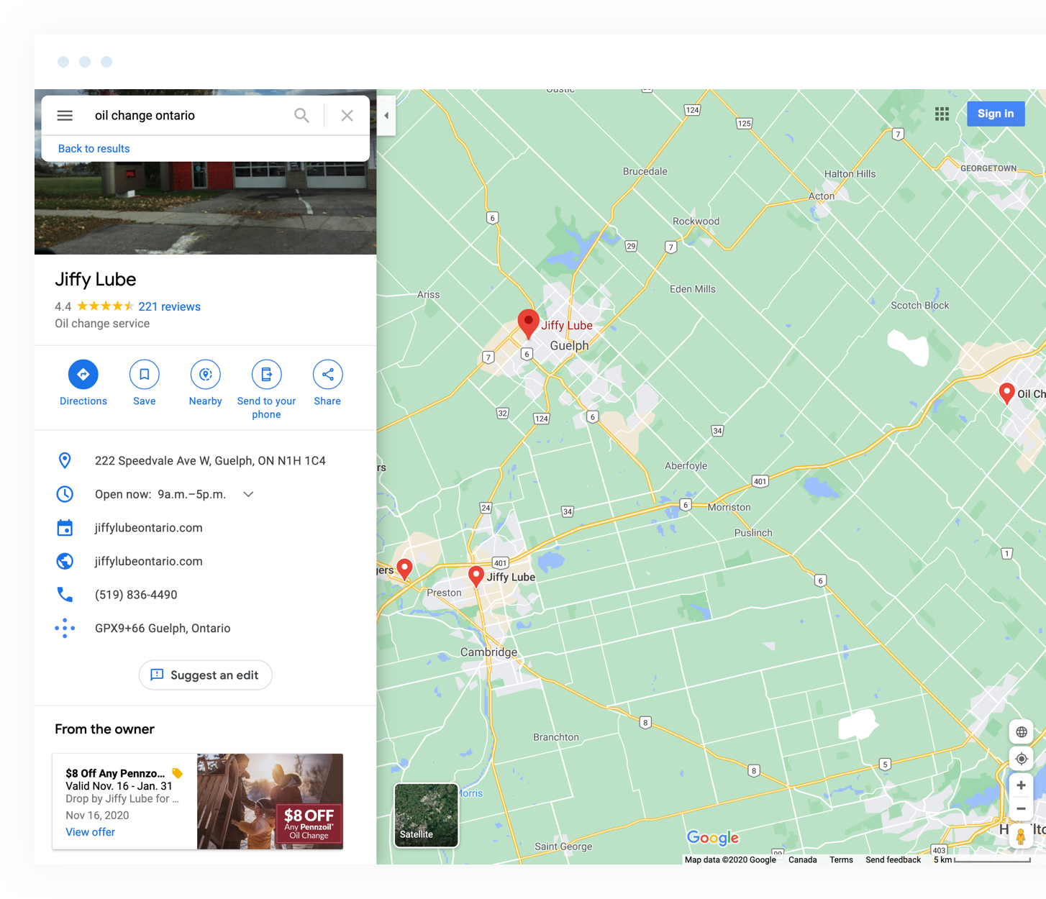Show your location target icon
Image resolution: width=1046 pixels, height=899 pixels.
1021,759
